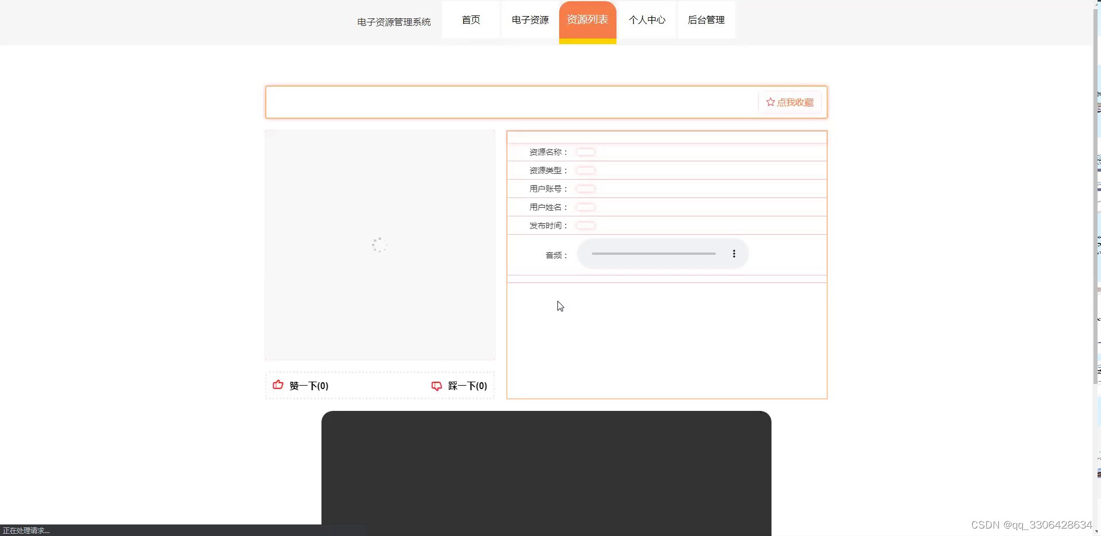Click the 踩一下(0) dislike label
The image size is (1101, 536).
[467, 386]
